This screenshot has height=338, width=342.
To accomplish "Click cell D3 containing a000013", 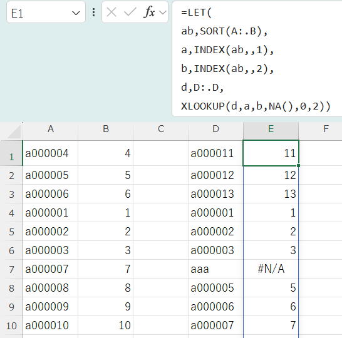I will [x=215, y=194].
